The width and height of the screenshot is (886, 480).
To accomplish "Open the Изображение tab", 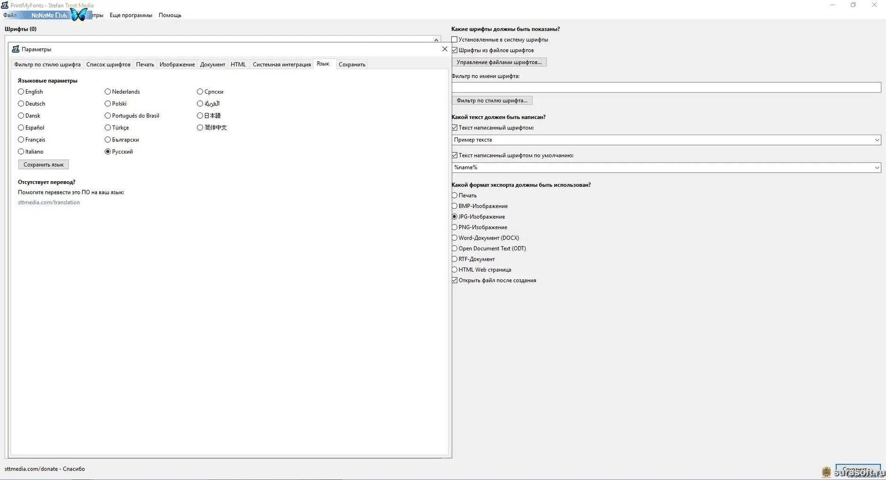I will click(x=177, y=64).
